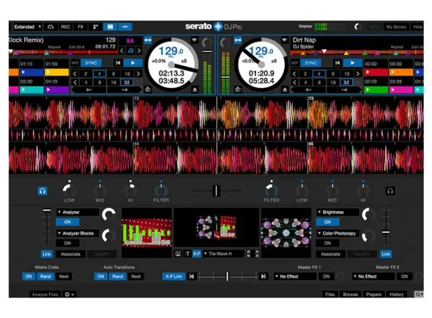The height and width of the screenshot is (318, 432).
Task: Click Media Crate Rand button
Action: (x=45, y=276)
